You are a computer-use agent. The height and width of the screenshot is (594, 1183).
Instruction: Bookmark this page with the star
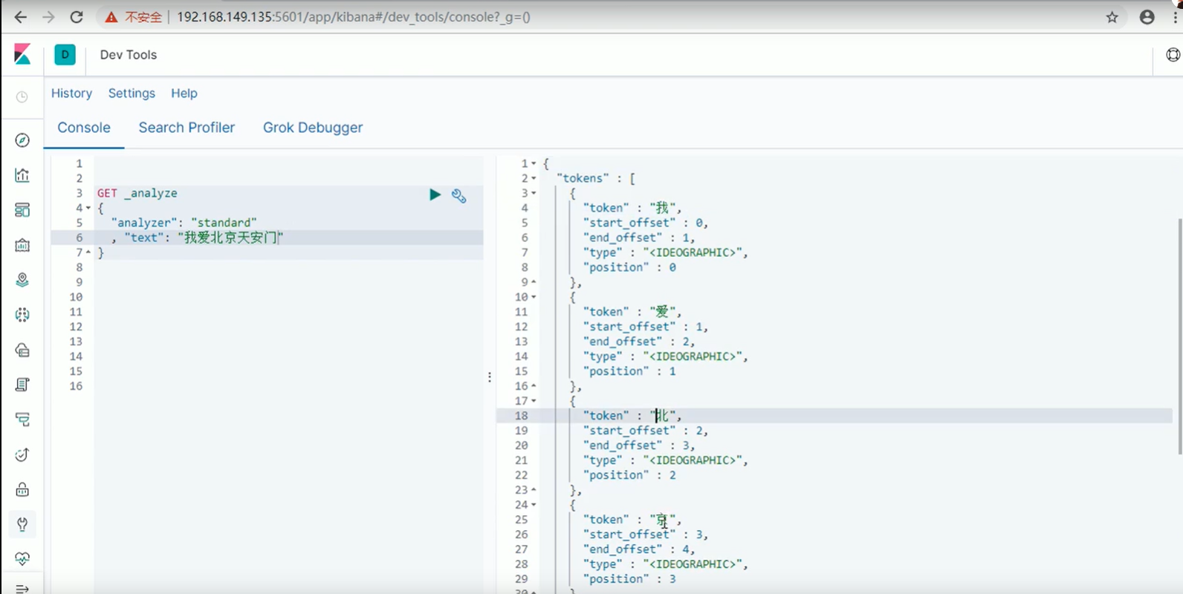point(1112,17)
